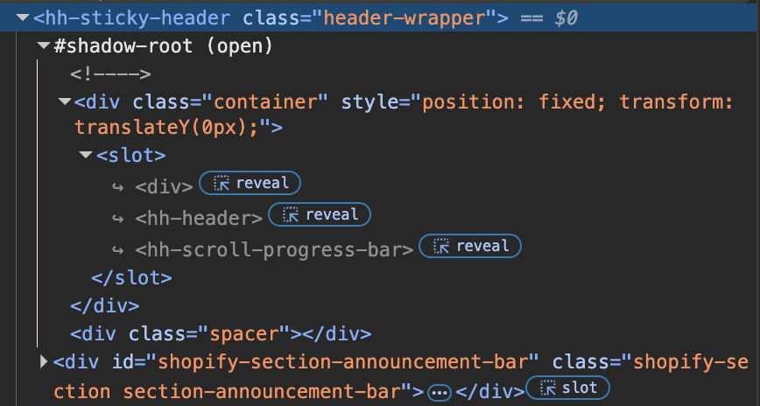
Task: Collapse the div container node
Action: click(x=64, y=102)
